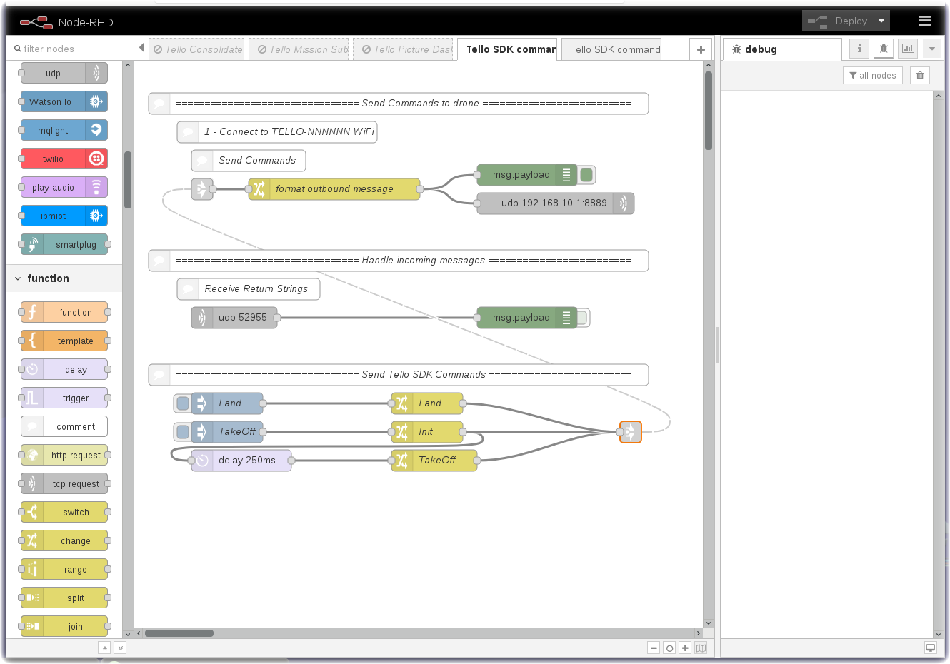This screenshot has width=950, height=664.
Task: Open the info sidebar tab icon
Action: tap(859, 49)
